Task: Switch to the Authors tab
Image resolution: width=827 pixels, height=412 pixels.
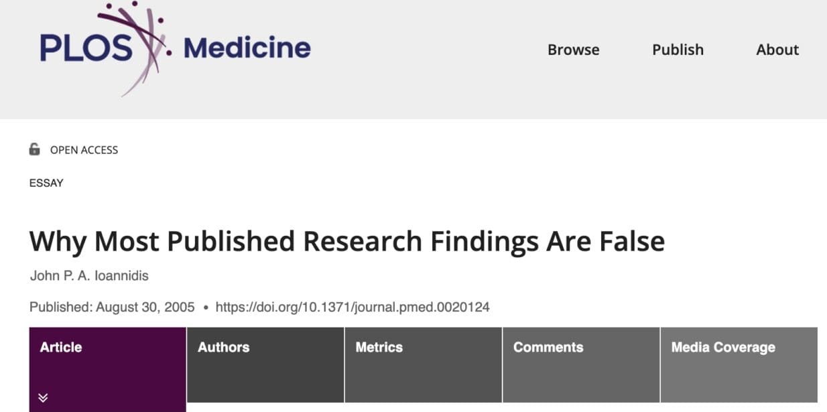Action: point(224,347)
